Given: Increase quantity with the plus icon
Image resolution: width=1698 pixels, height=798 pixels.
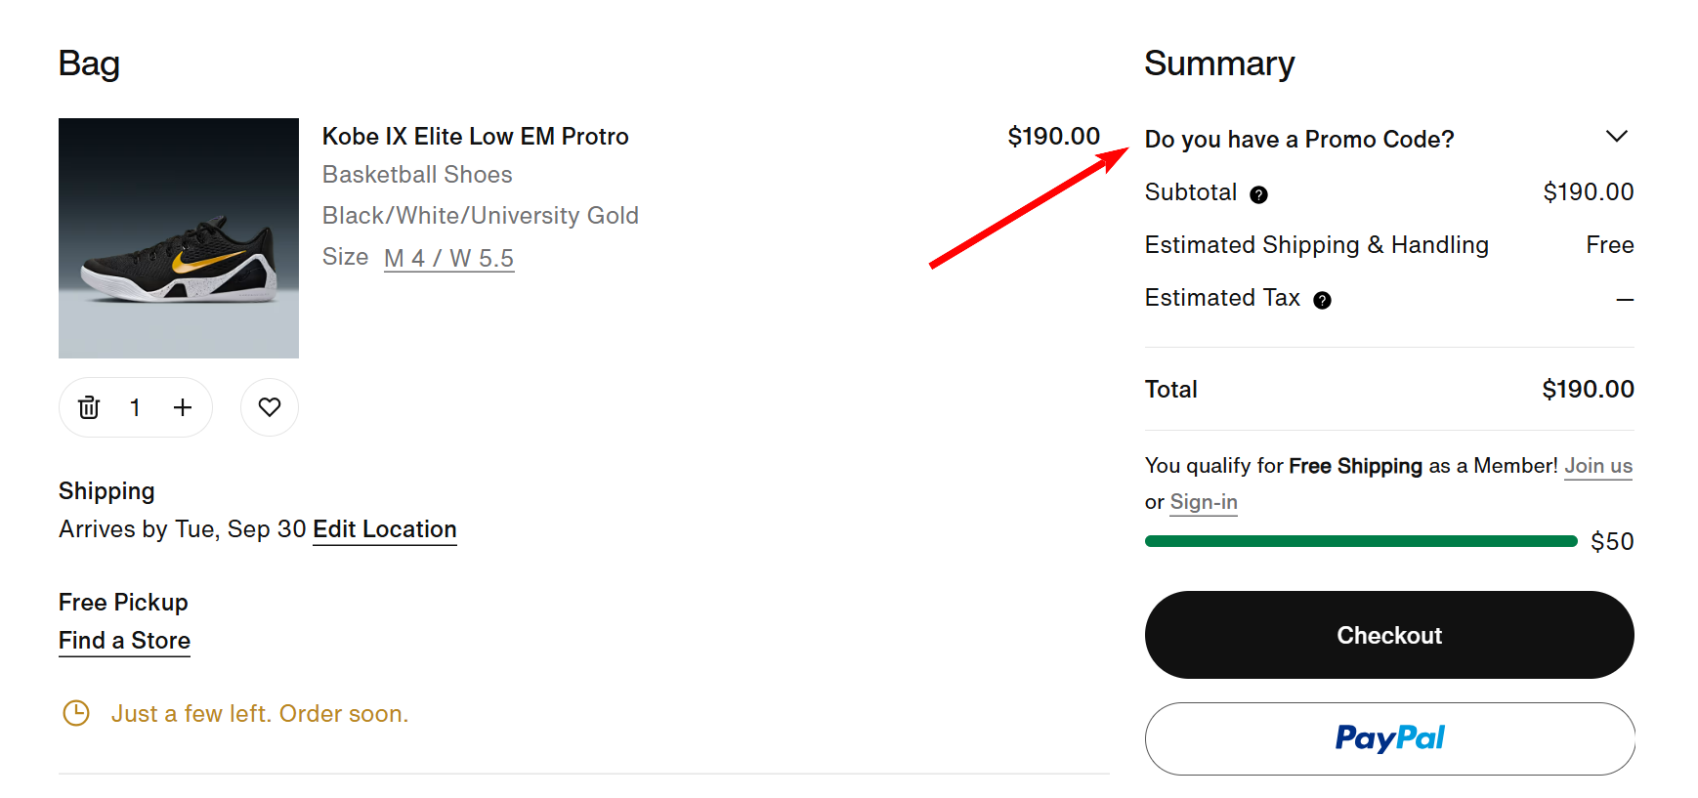Looking at the screenshot, I should (x=183, y=407).
